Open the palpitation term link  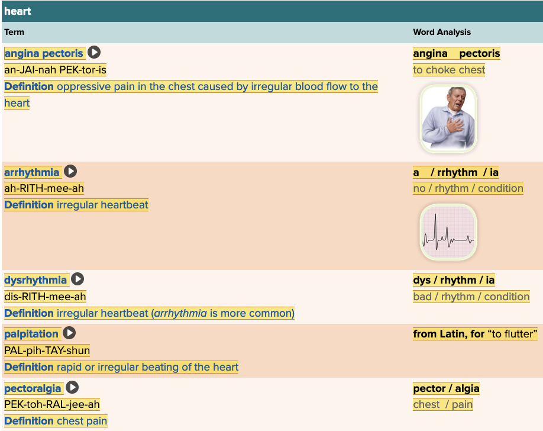(31, 334)
